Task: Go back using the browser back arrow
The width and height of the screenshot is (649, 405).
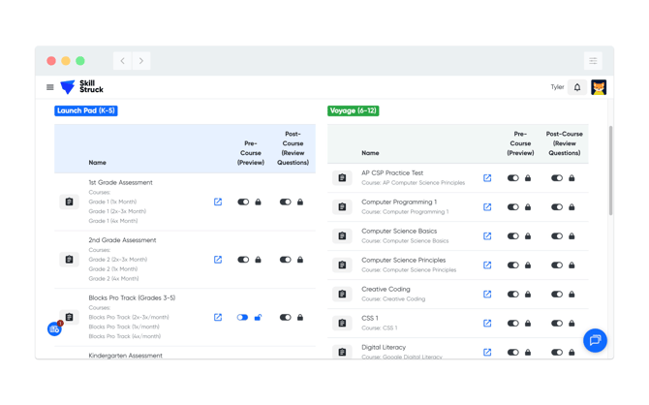Action: tap(123, 61)
